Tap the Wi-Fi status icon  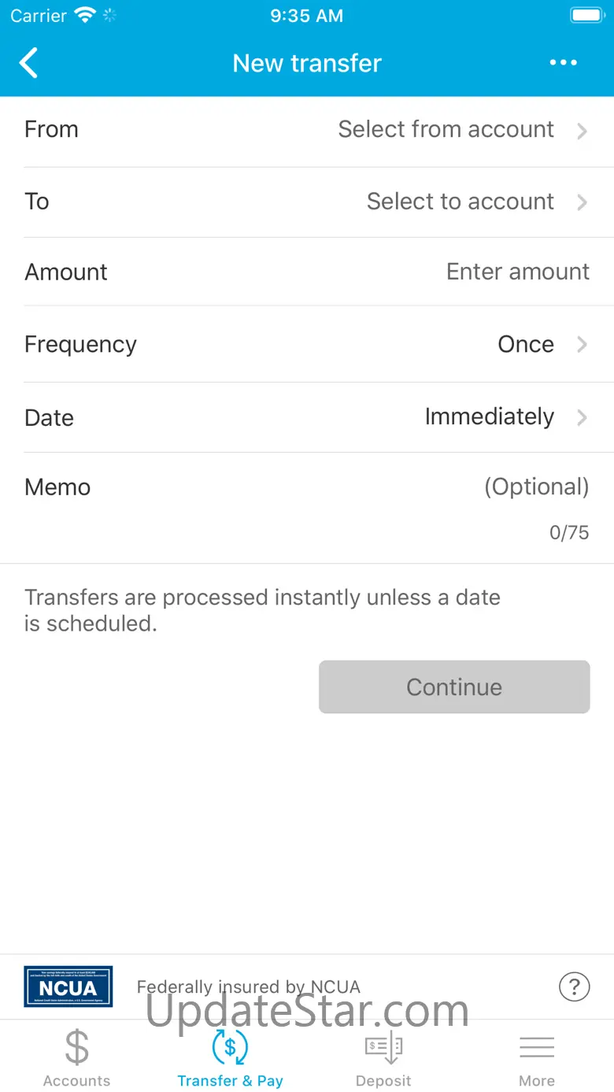pos(84,15)
